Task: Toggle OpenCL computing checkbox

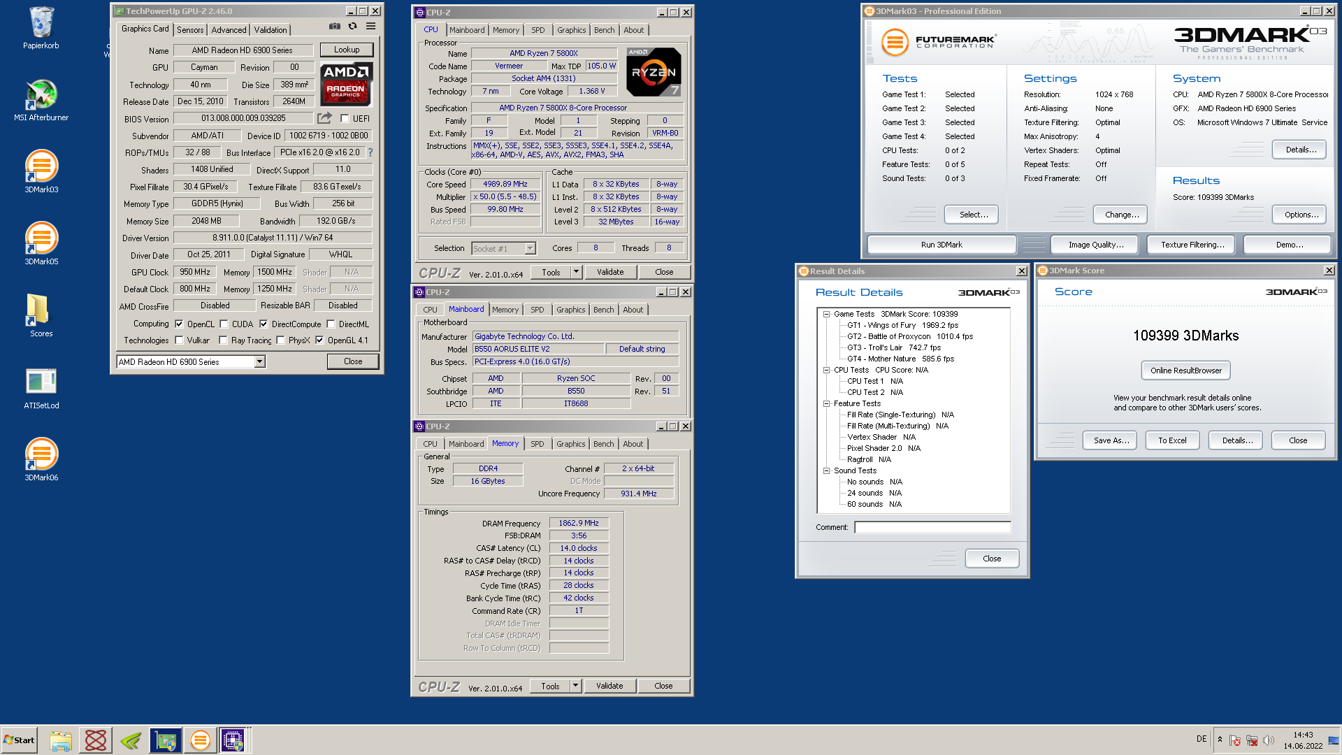Action: point(179,324)
